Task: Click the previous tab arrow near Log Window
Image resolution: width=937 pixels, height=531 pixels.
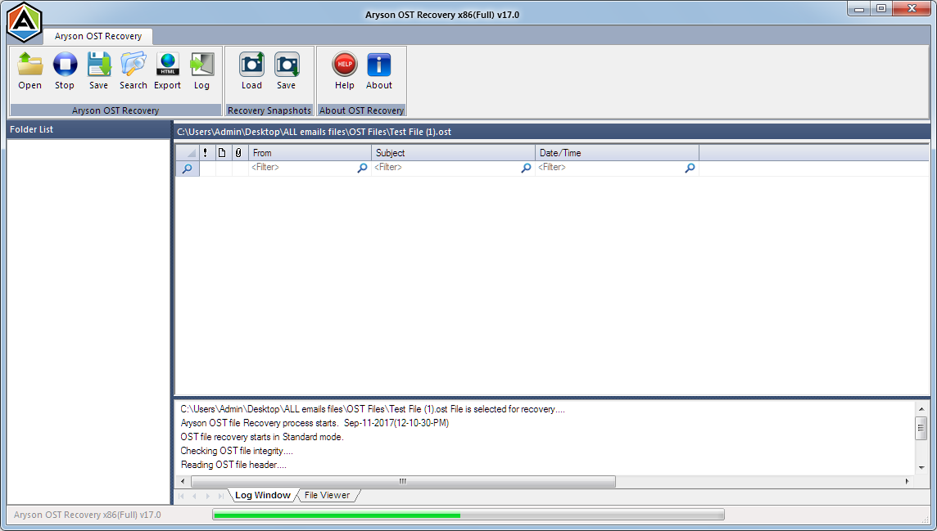Action: click(194, 496)
